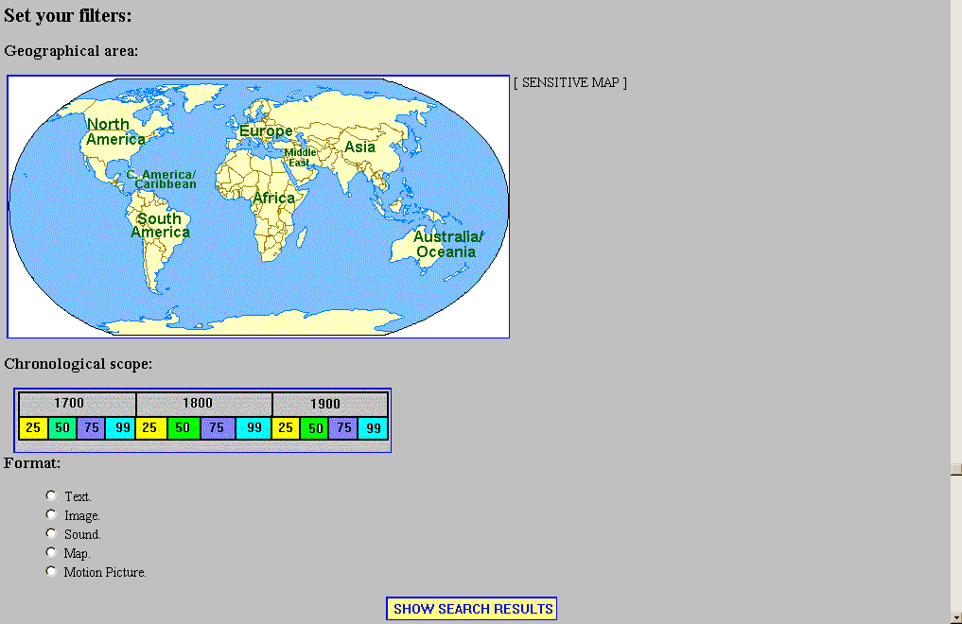The height and width of the screenshot is (624, 962).
Task: Click the vertical scrollbar down arrow
Action: (x=956, y=615)
